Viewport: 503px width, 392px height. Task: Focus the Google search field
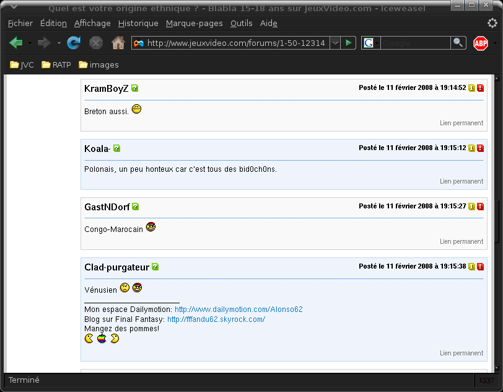tap(416, 43)
